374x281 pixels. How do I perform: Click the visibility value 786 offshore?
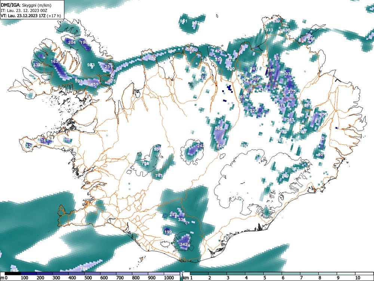click(x=84, y=269)
